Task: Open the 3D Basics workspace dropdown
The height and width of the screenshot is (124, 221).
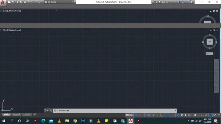Action: click(x=59, y=2)
